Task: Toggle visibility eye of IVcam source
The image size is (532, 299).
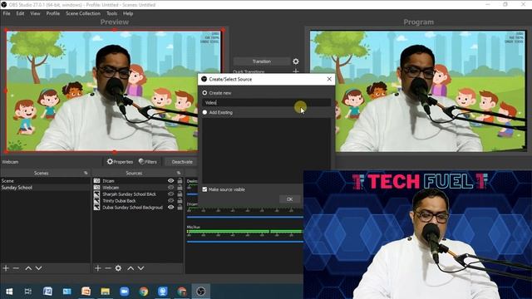Action: coord(171,181)
